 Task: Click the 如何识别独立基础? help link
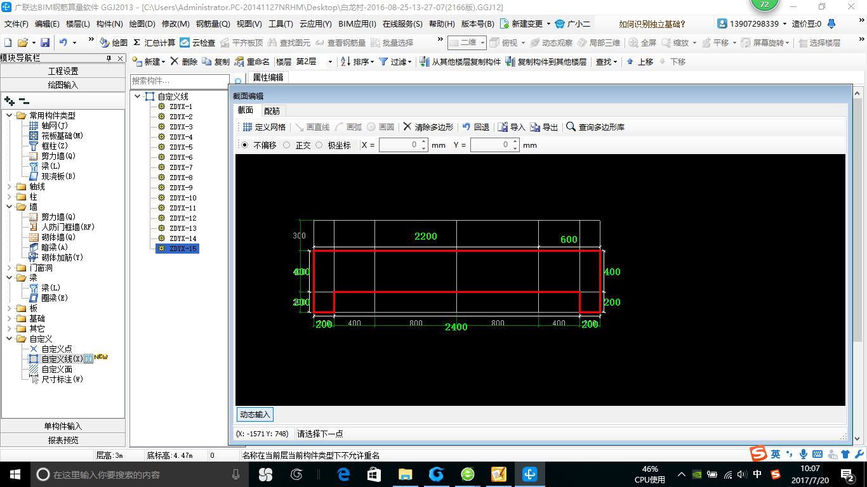coord(652,24)
